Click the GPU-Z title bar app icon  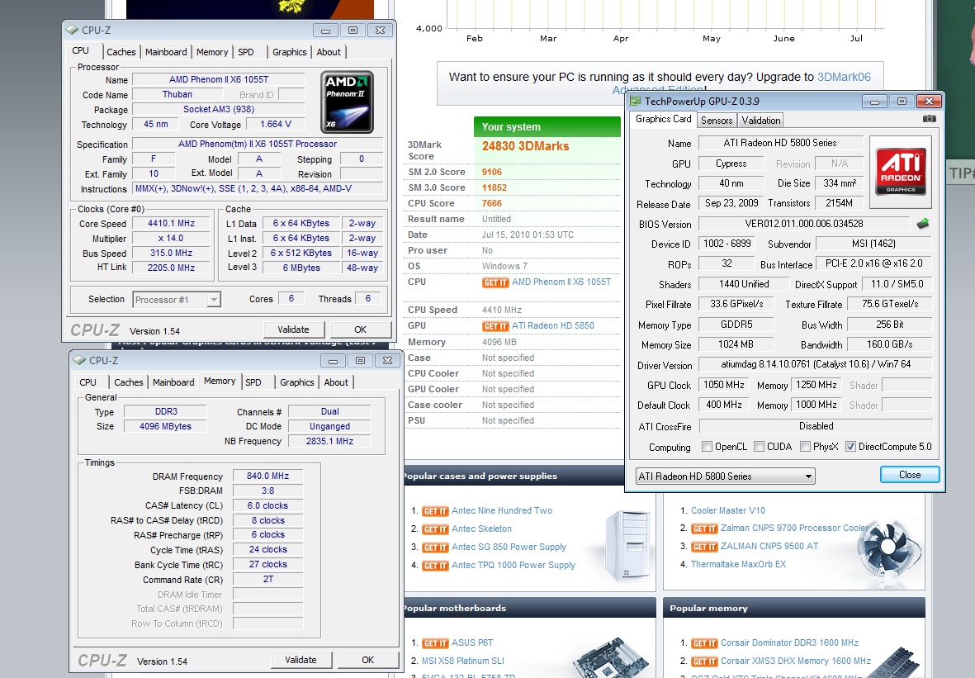coord(635,101)
